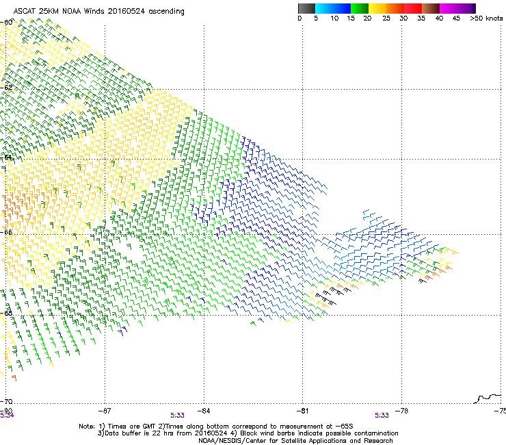The width and height of the screenshot is (506, 445).
Task: Click the legend tick label '10'
Action: click(x=334, y=18)
